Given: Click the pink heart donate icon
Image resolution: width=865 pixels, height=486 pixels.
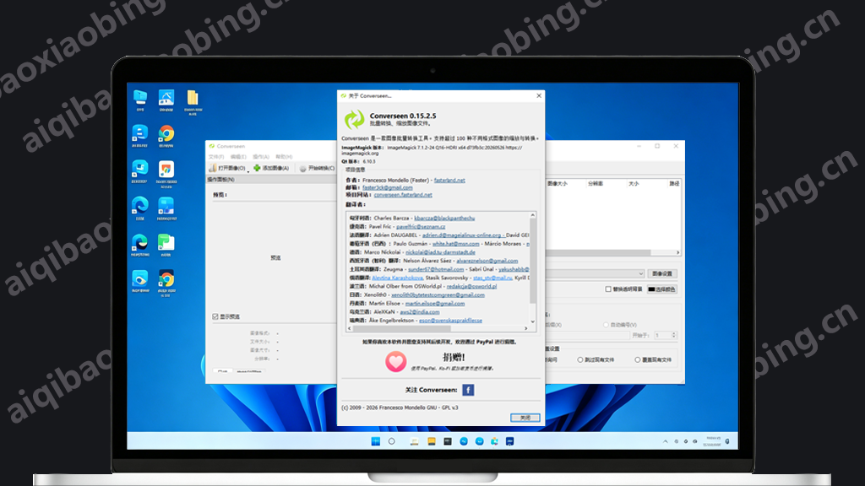Looking at the screenshot, I should tap(395, 361).
